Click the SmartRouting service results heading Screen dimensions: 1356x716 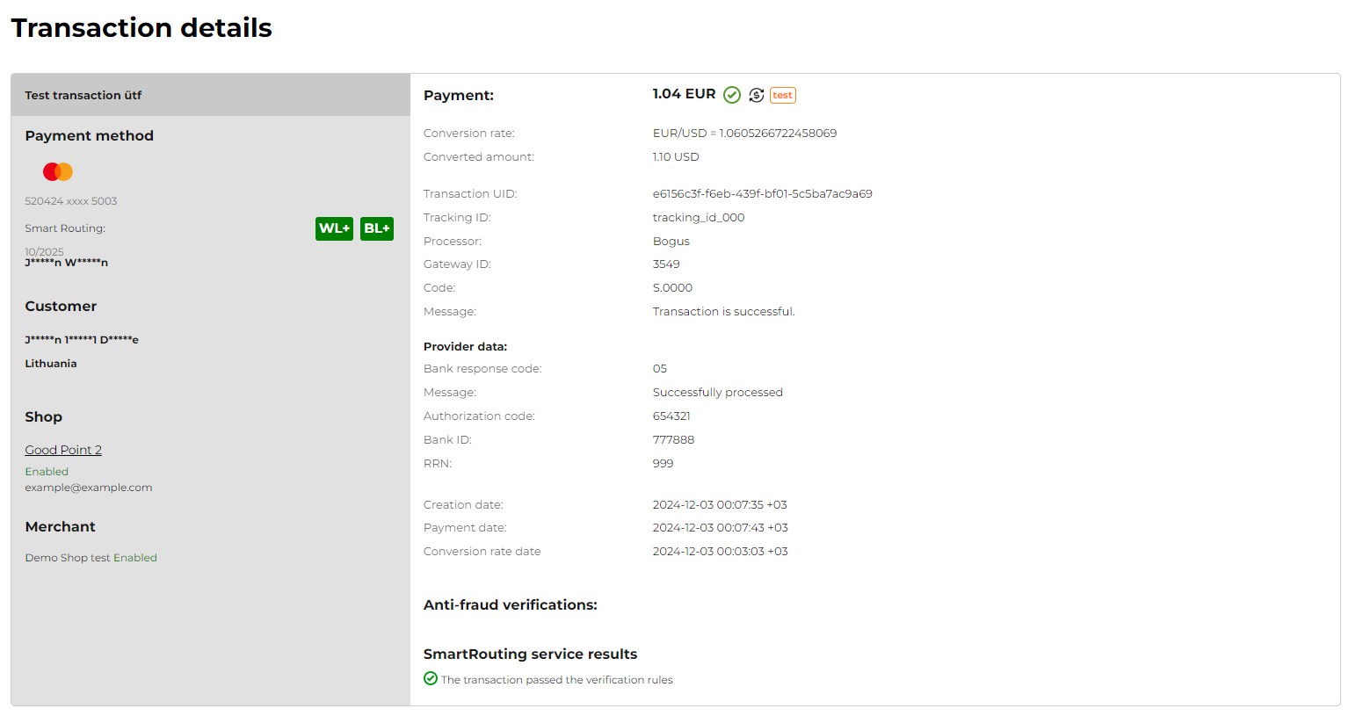[x=530, y=655]
